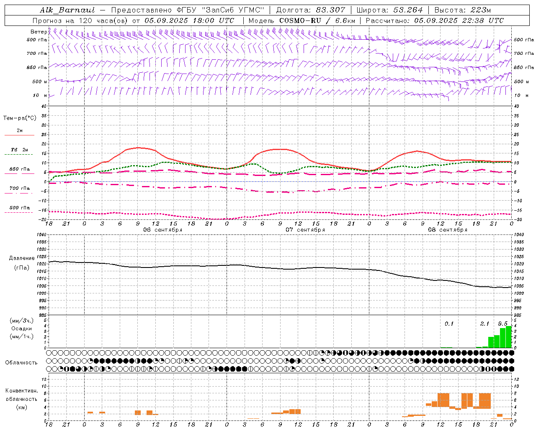Click the (мм/3ч.) units label
Viewport: 536px width, 428px height.
click(x=22, y=321)
